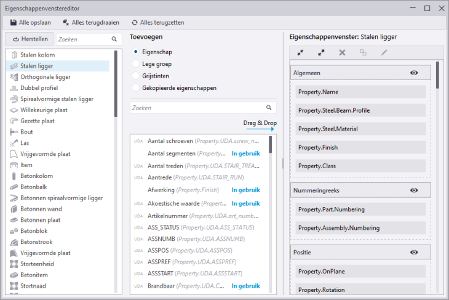Viewport: 449px width, 300px height.
Task: Click the delete X icon in properties toolbar
Action: pos(342,52)
